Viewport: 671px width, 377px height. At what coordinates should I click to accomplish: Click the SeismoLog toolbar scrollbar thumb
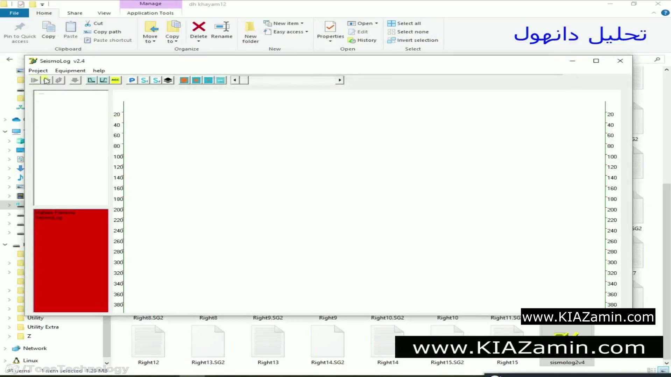pos(244,80)
